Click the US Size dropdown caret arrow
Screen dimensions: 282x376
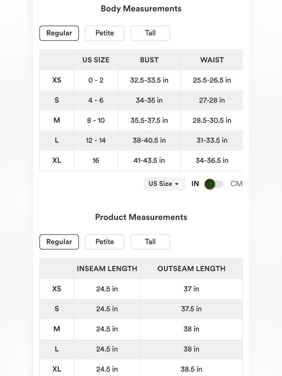pos(177,184)
